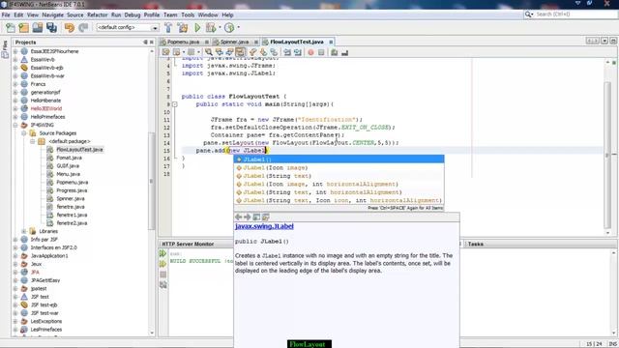The width and height of the screenshot is (619, 348).
Task: Click the search magnifier icon at top right
Action: [x=529, y=14]
